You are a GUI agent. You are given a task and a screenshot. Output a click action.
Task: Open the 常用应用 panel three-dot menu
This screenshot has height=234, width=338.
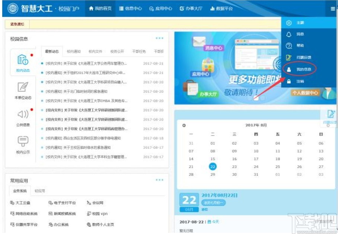(x=159, y=179)
